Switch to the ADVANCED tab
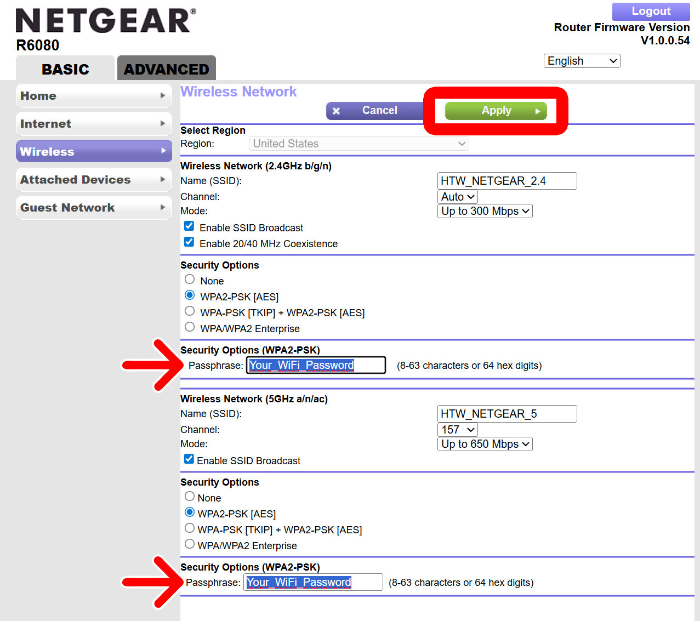 click(x=166, y=69)
